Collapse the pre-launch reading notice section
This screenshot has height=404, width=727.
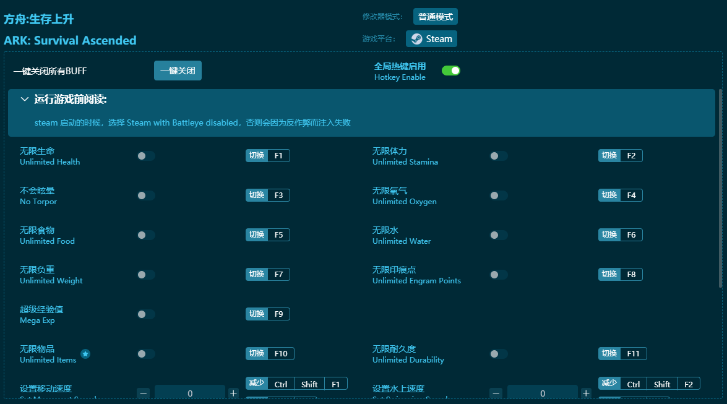tap(25, 100)
